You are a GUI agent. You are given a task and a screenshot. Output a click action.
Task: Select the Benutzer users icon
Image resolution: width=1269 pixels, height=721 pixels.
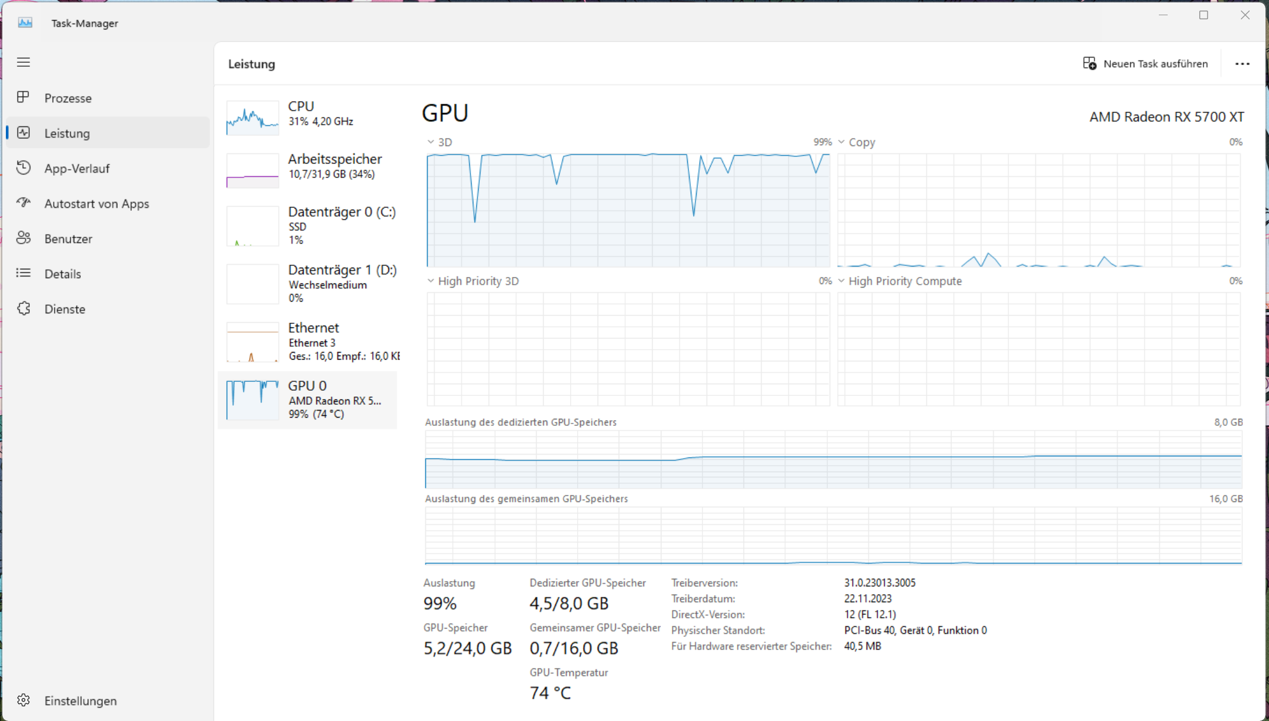point(23,238)
